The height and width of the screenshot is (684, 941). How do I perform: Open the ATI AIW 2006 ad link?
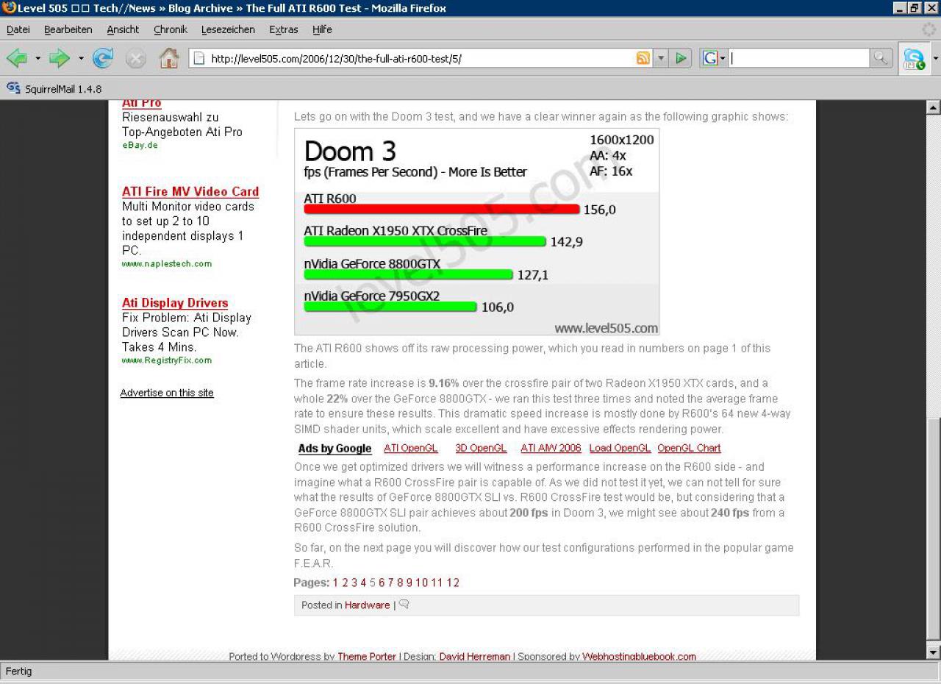click(551, 448)
